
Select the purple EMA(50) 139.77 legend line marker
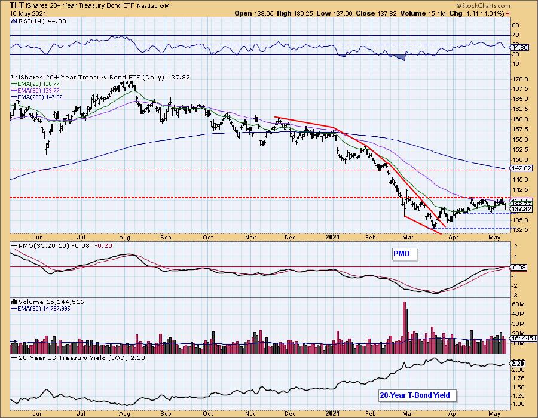pos(14,90)
